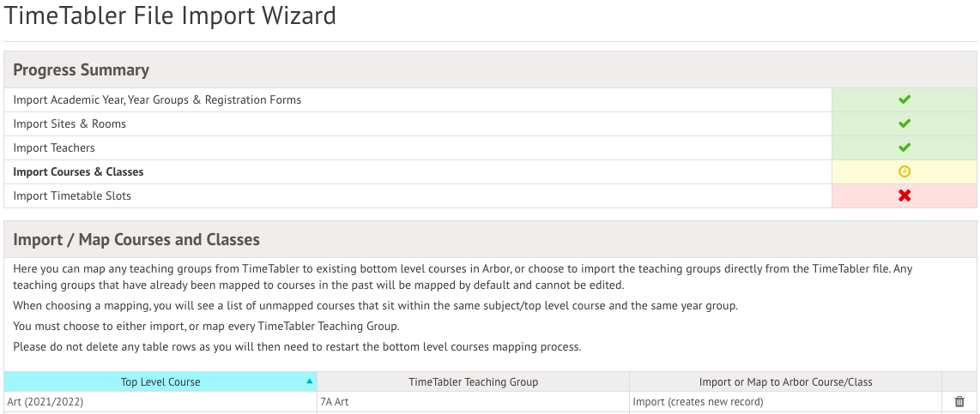Sort by Top Level Course column header
Viewport: 980px width, 414px height.
coord(160,381)
